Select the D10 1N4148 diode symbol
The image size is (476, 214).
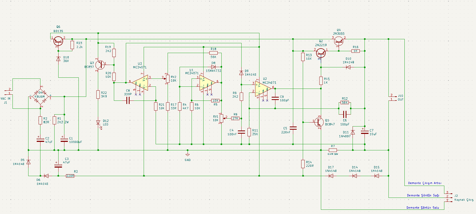click(x=348, y=67)
